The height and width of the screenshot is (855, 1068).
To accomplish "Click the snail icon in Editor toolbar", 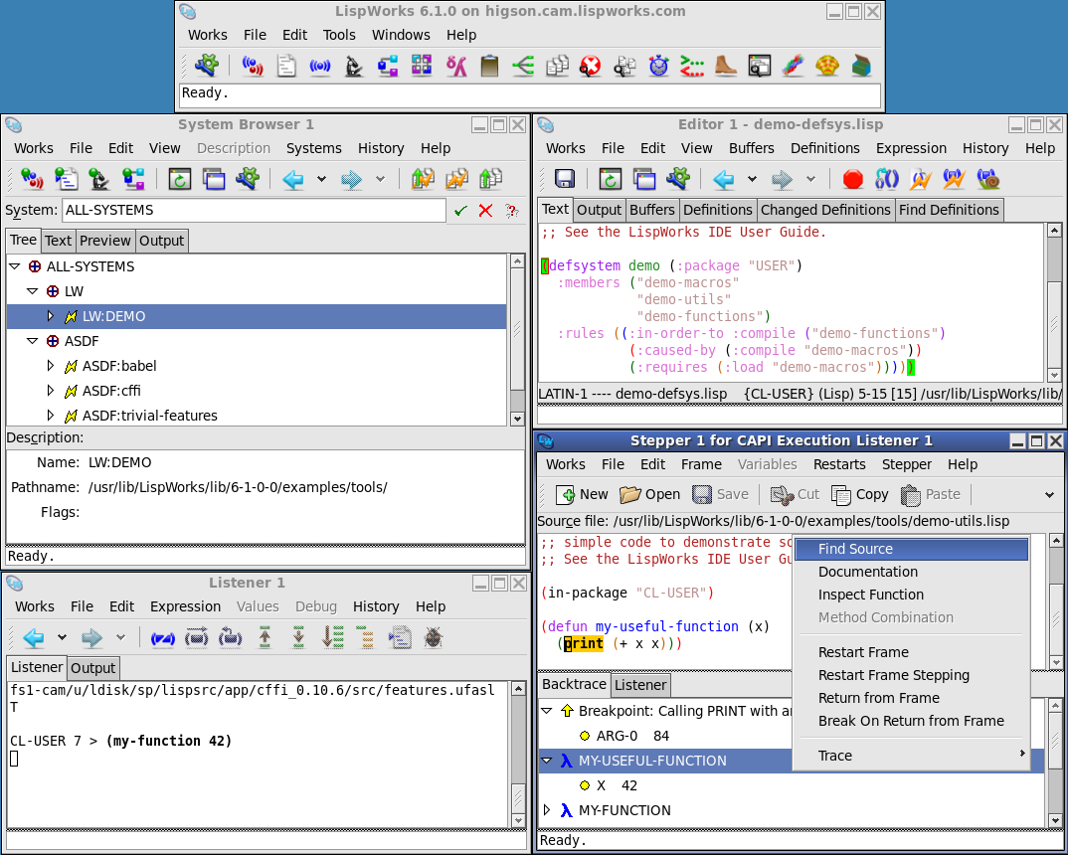I will pyautogui.click(x=987, y=180).
